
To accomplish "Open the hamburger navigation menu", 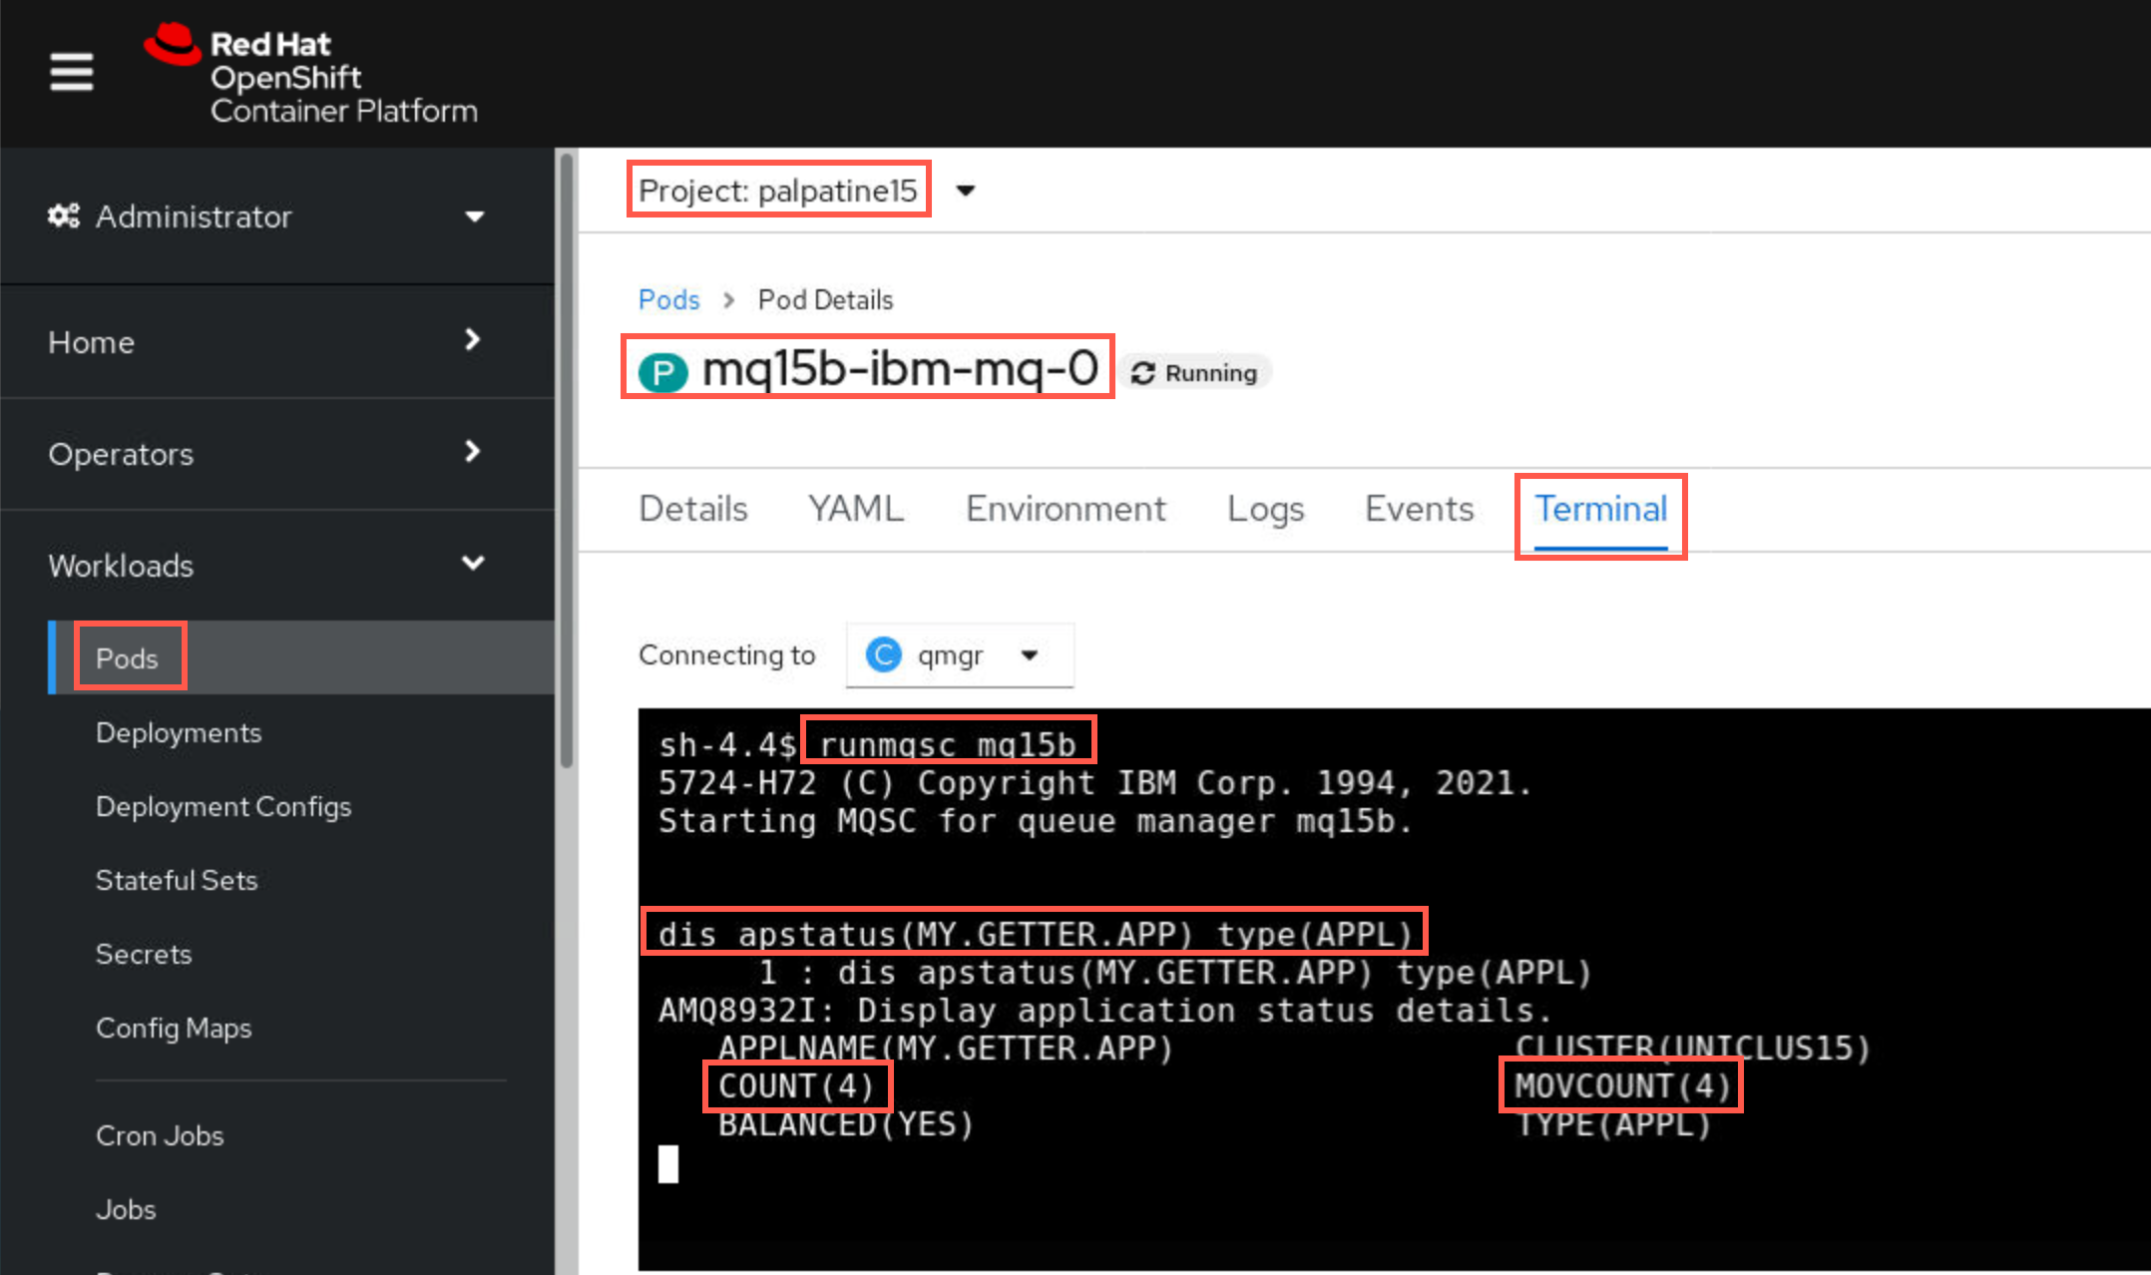I will pos(72,72).
